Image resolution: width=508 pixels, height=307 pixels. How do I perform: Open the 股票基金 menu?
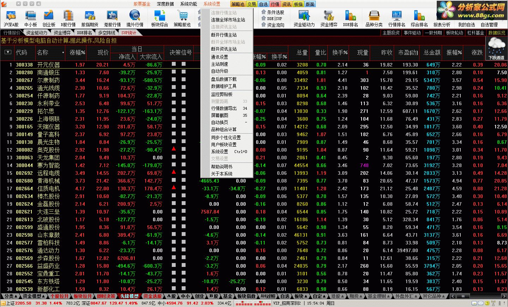coord(142,4)
